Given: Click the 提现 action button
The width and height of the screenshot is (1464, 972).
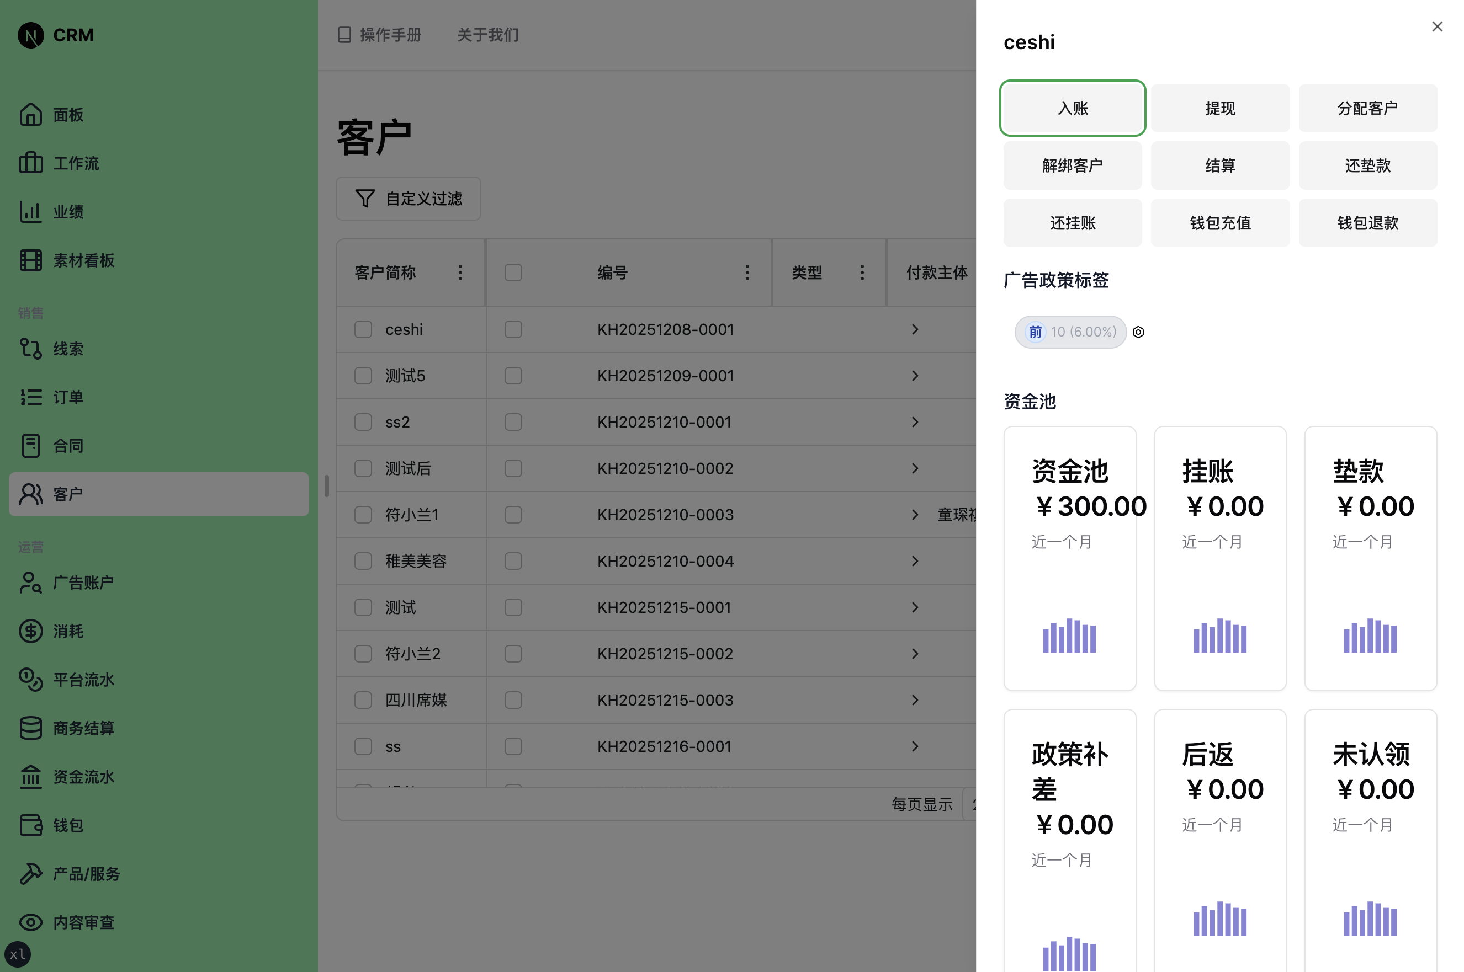Looking at the screenshot, I should coord(1219,108).
